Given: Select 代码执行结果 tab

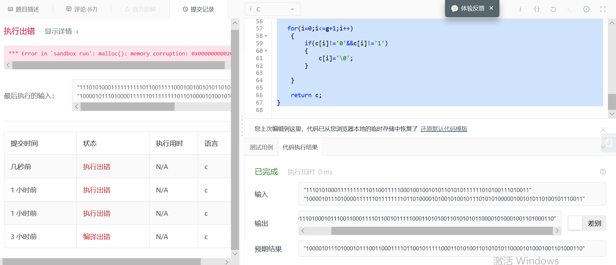Looking at the screenshot, I should coord(300,147).
